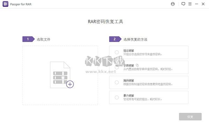
Task: Click the dictionary settings icon beside 字典破解
Action: click(137, 65)
